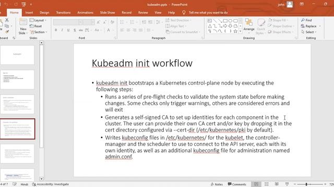The image size is (334, 187).
Task: Select the currently highlighted slide 4 thumbnail
Action: 17,129
